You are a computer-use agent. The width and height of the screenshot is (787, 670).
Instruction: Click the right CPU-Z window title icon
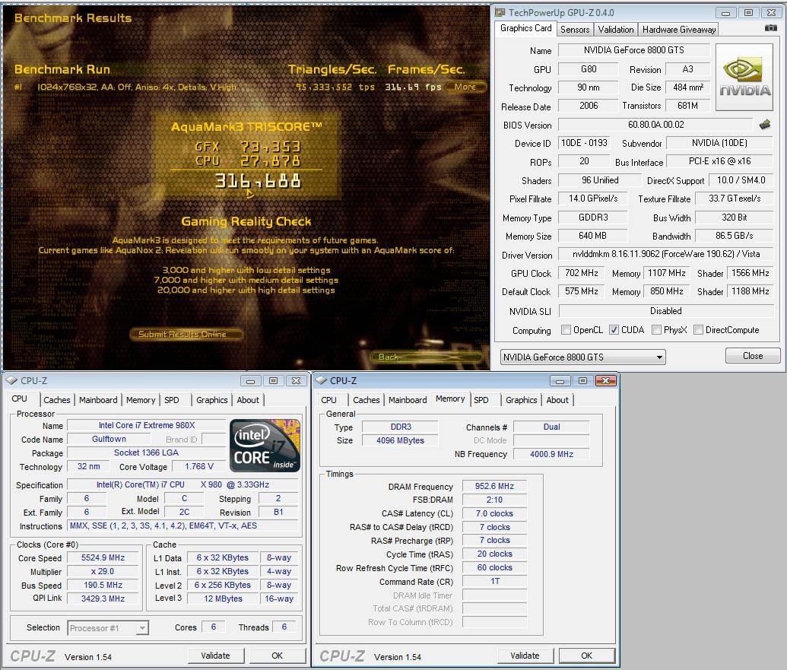click(321, 381)
